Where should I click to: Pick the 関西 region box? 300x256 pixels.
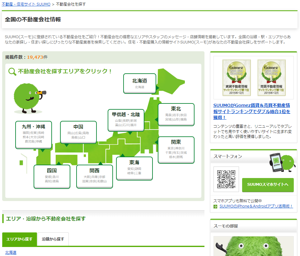click(95, 176)
